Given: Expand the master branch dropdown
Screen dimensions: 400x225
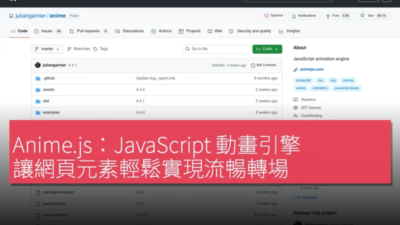Looking at the screenshot, I should point(47,49).
